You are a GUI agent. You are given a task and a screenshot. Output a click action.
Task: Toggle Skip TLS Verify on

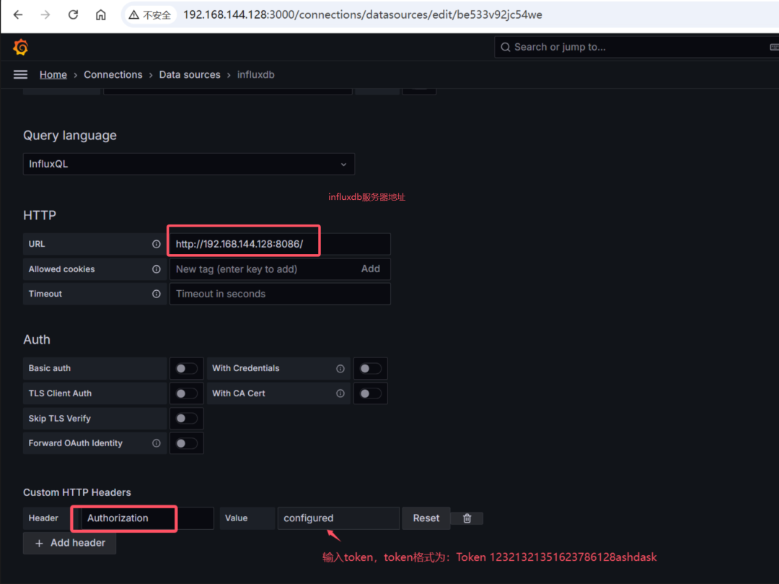pos(186,418)
